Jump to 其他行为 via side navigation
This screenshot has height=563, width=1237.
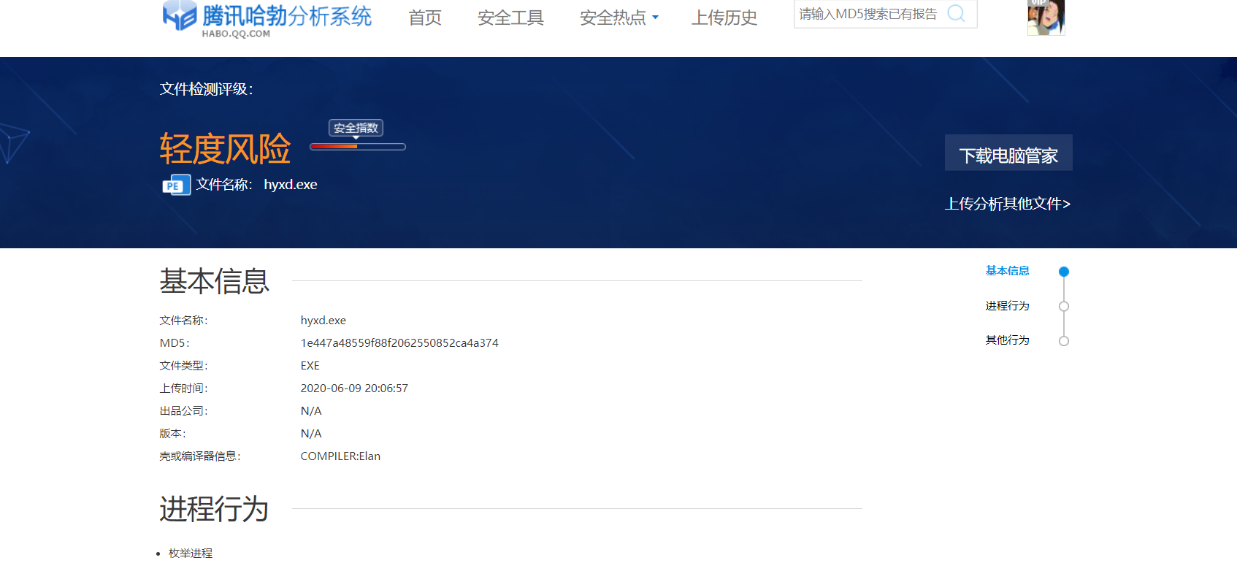click(x=1007, y=340)
